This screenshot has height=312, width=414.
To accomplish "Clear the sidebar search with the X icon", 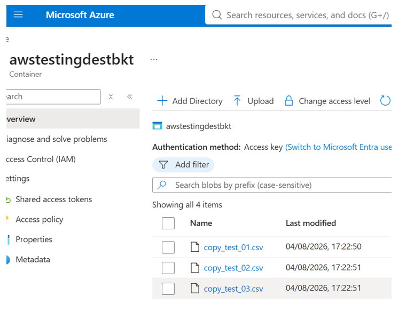I will click(x=111, y=97).
